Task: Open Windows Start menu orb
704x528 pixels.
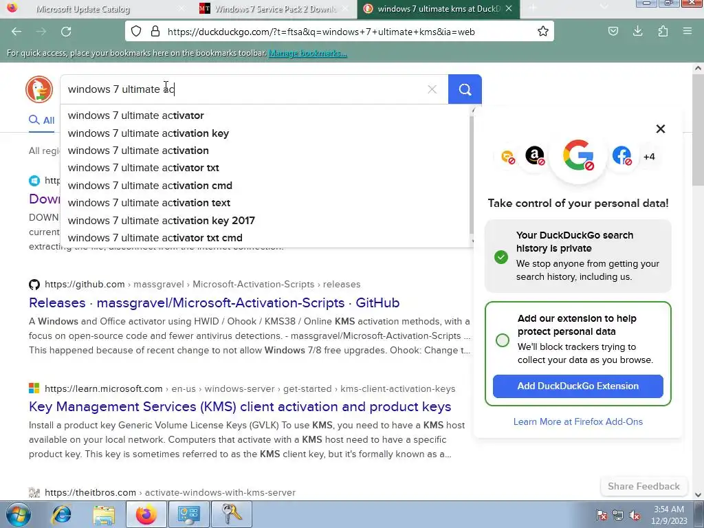Action: click(x=19, y=514)
